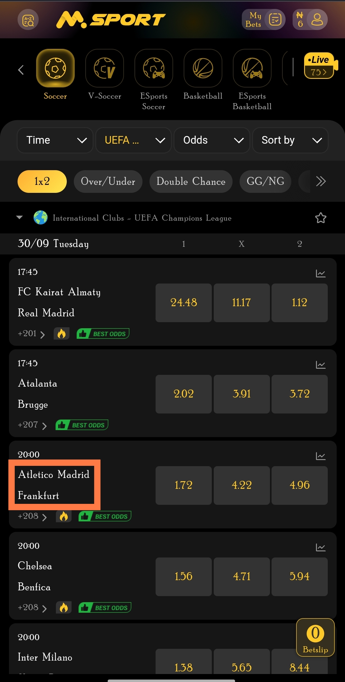The height and width of the screenshot is (682, 345).
Task: Open the Time filter dropdown
Action: [55, 140]
